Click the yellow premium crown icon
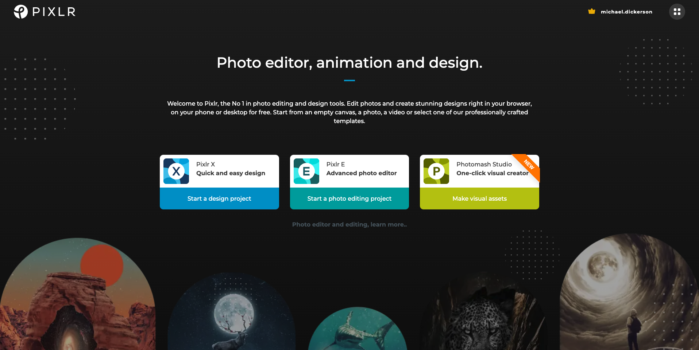The image size is (699, 350). (x=591, y=11)
